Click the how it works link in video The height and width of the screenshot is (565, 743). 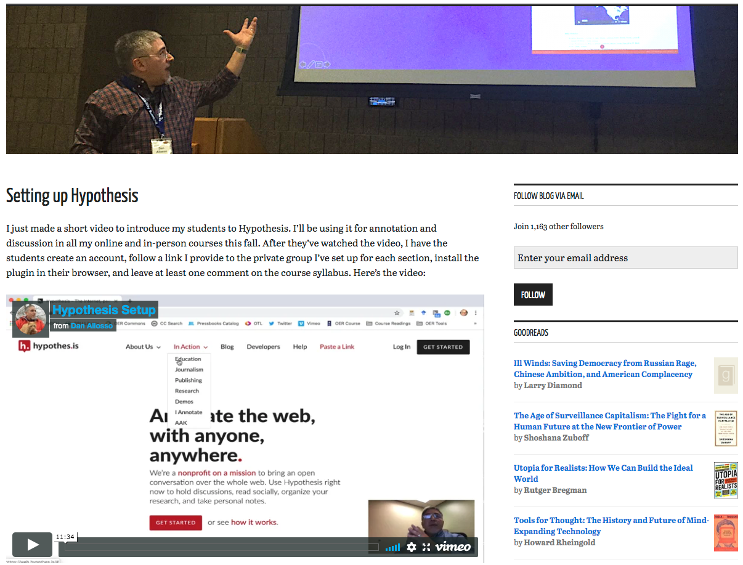[x=254, y=522]
